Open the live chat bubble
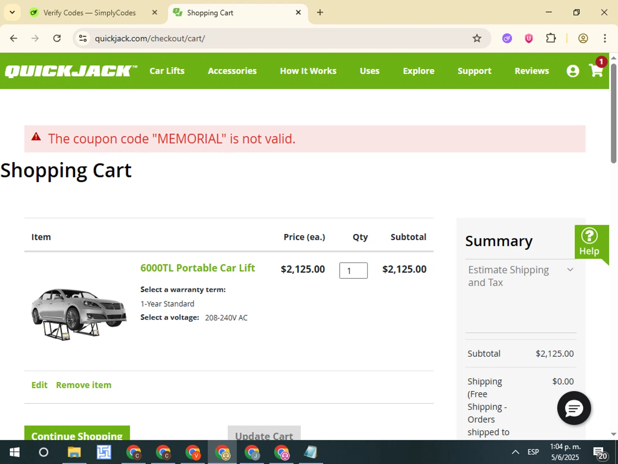The width and height of the screenshot is (618, 464). tap(574, 408)
